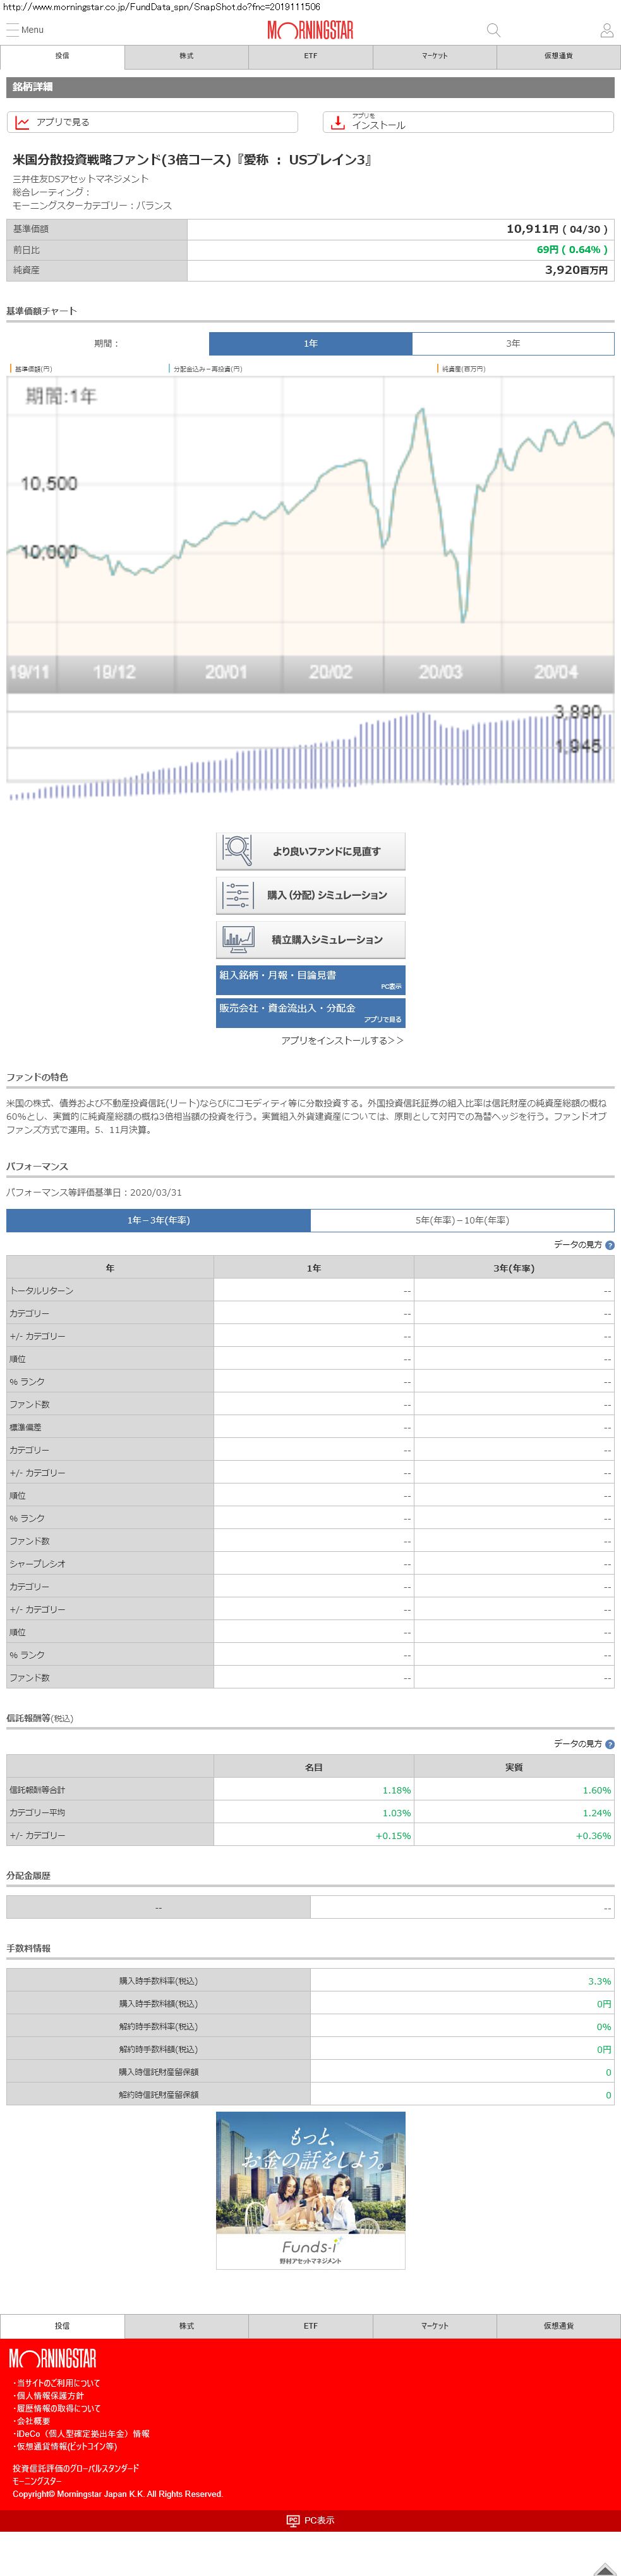The image size is (621, 2576).
Task: Click the アプリをインストールする>> link
Action: click(x=341, y=1040)
